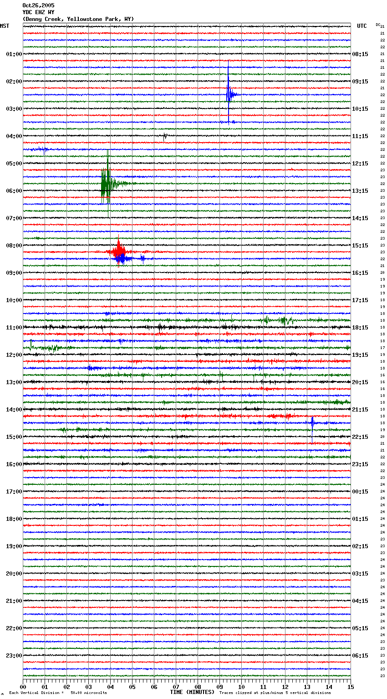Click the "12:00" MST time label
The image size is (387, 699).
pos(14,355)
